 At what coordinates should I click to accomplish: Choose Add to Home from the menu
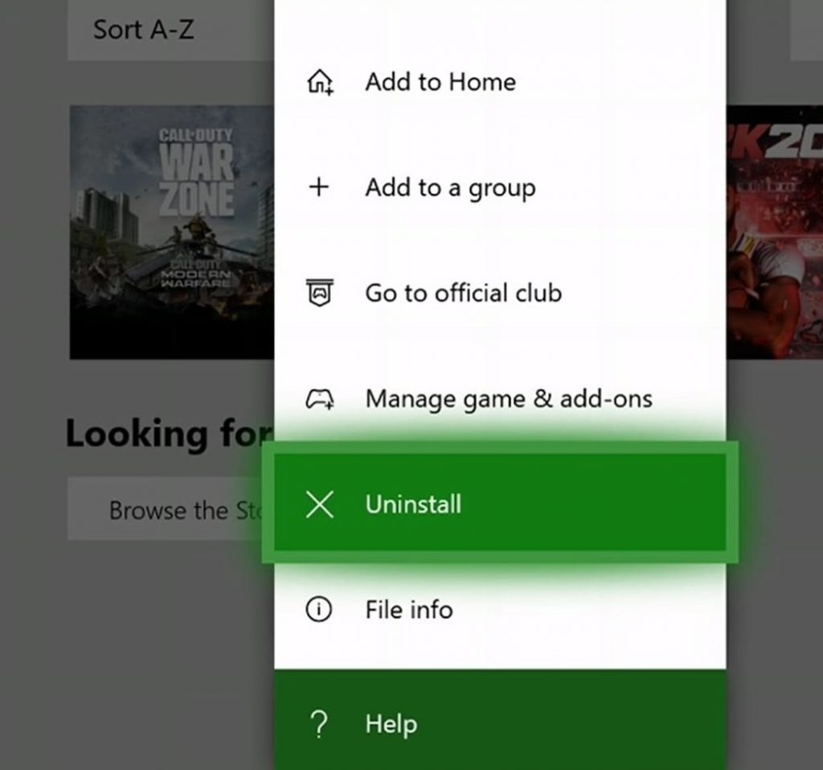(x=440, y=81)
